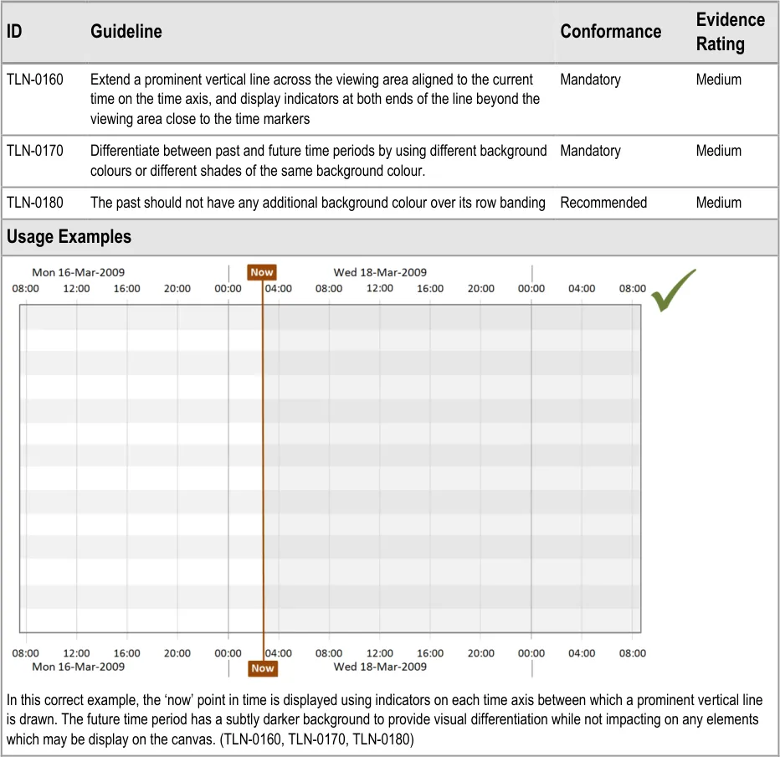
Task: Click 'Mandatory' conformance value for TLN-0160
Action: 590,80
